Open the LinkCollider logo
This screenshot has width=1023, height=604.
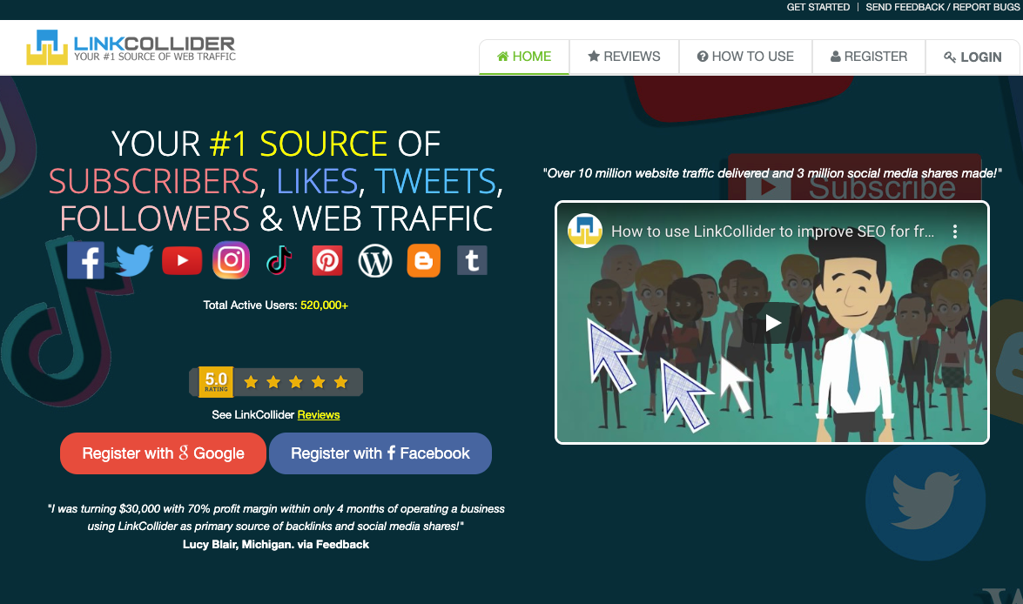tap(131, 48)
